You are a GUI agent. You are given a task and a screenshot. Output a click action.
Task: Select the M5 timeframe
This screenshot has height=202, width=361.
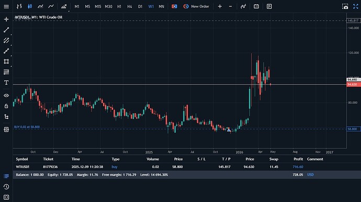coord(87,6)
